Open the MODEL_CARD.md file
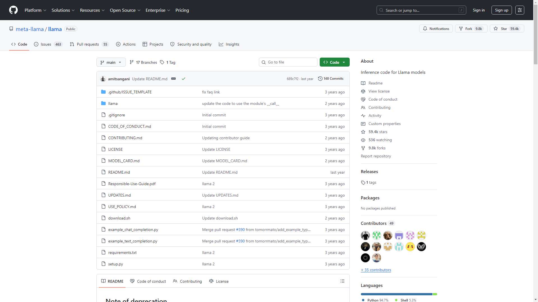538x302 pixels. point(124,161)
